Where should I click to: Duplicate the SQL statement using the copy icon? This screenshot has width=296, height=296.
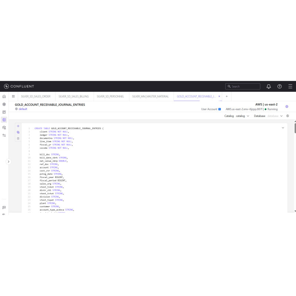18,132
